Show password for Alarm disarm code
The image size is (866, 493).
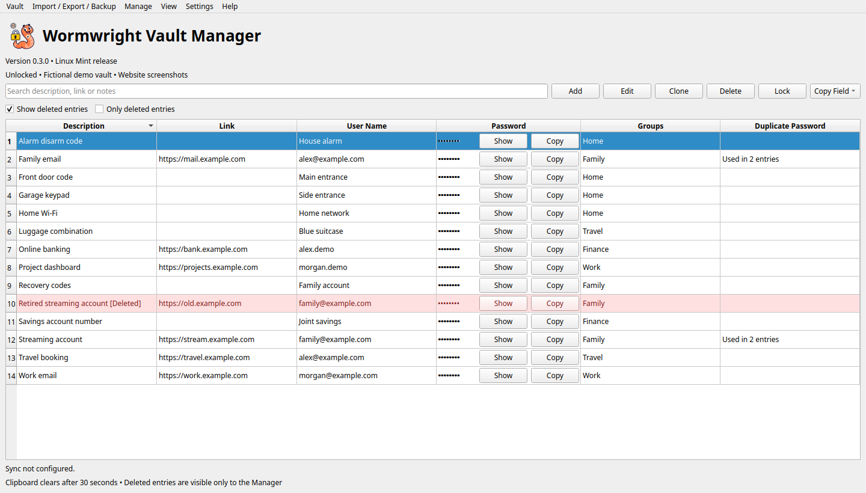click(503, 141)
